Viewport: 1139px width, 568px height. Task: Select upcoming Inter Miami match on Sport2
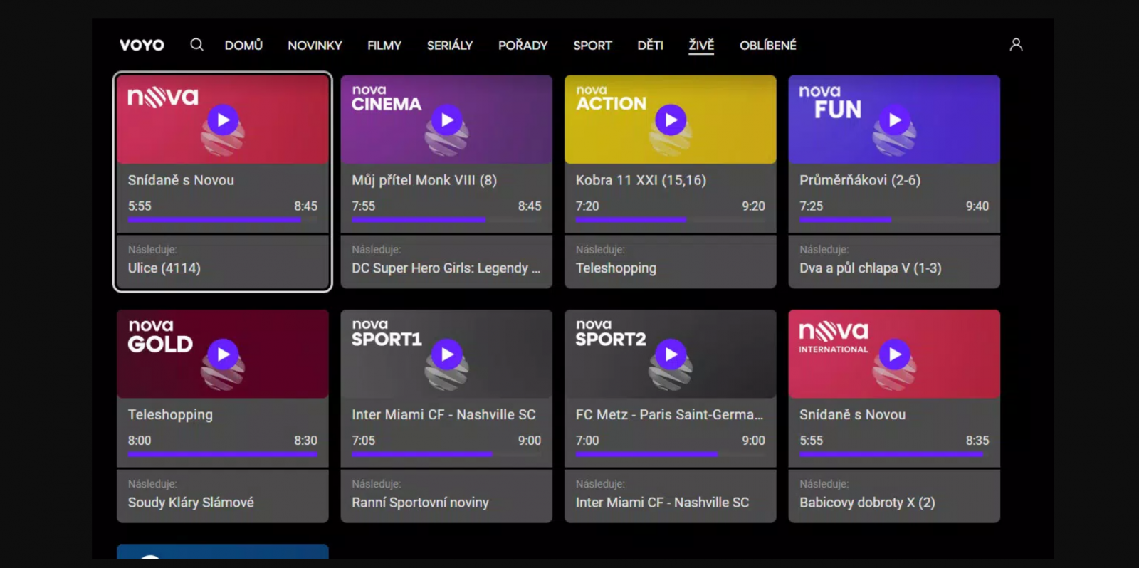pos(662,503)
